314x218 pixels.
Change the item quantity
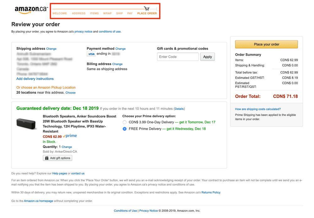(x=67, y=147)
